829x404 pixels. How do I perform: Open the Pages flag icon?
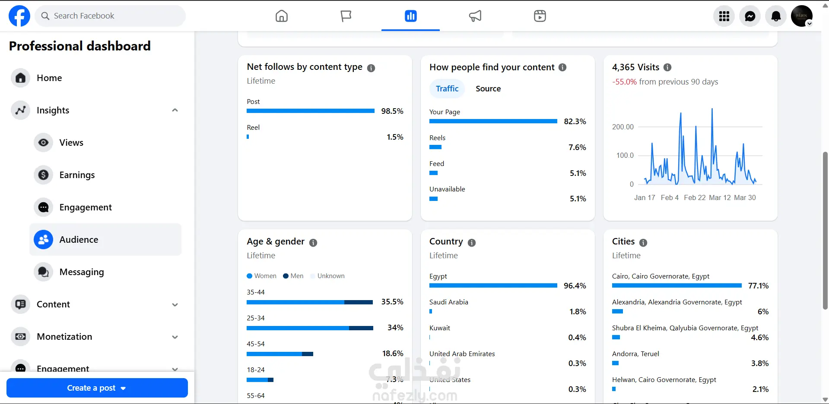pyautogui.click(x=346, y=16)
